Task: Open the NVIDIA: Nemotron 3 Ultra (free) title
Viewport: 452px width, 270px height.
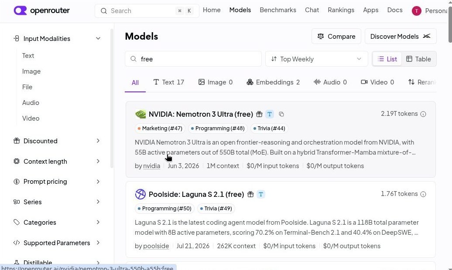Action: click(201, 114)
